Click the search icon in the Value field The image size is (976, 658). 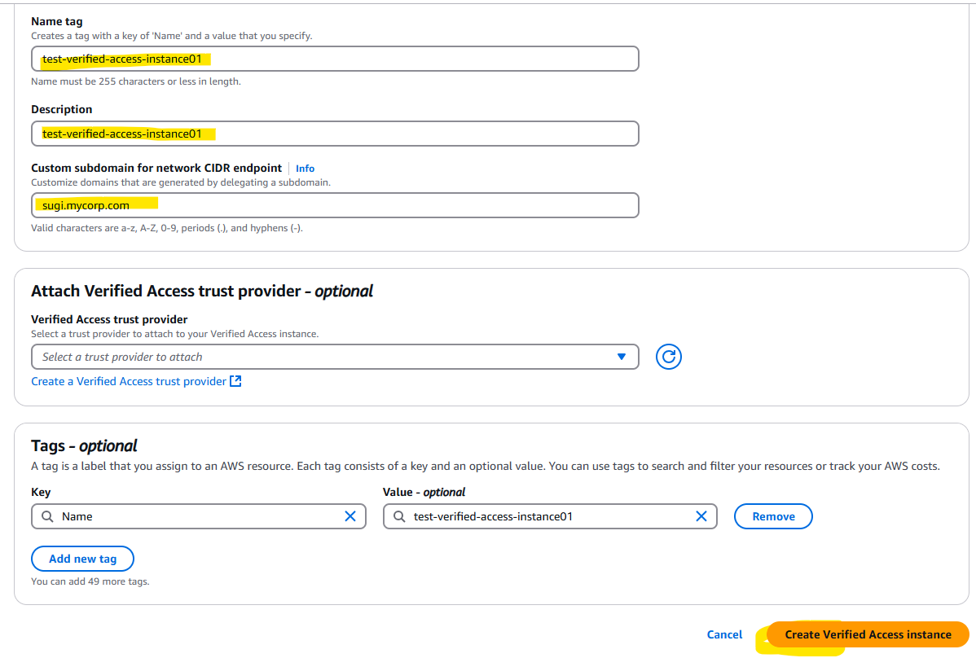pos(399,516)
